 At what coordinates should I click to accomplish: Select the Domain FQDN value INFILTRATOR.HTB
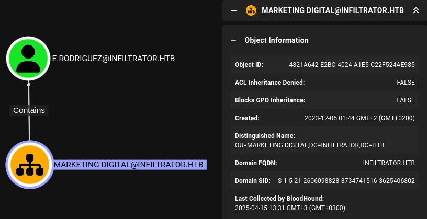click(389, 163)
